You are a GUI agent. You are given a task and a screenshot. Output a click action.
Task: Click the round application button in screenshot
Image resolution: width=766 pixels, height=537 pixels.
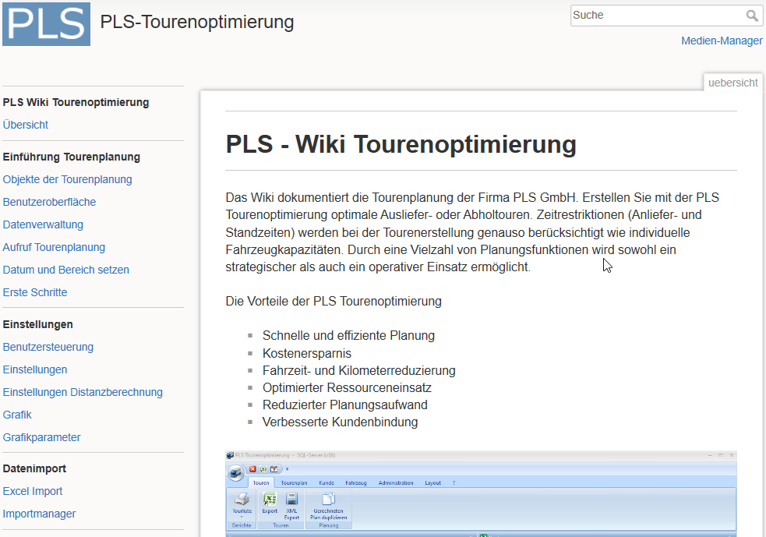235,472
